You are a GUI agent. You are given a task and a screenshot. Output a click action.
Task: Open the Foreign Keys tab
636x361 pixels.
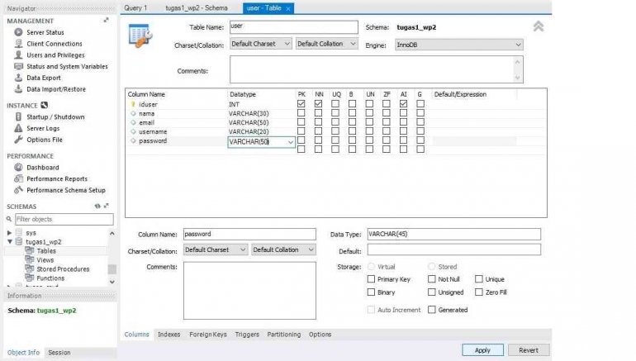click(x=208, y=335)
